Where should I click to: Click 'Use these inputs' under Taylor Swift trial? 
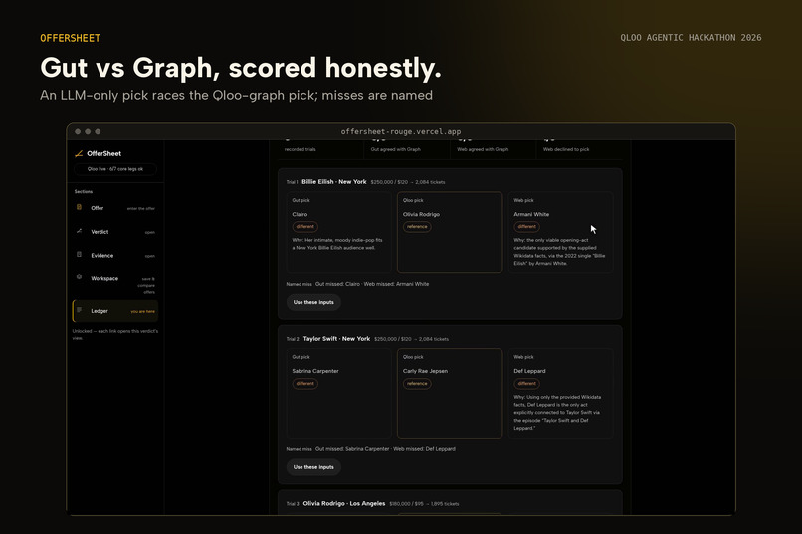(x=313, y=467)
